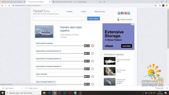This screenshot has width=169, height=95.
Task: Play 'Гудок корабля, парохода (вариант 4)'
Action: 88,69
